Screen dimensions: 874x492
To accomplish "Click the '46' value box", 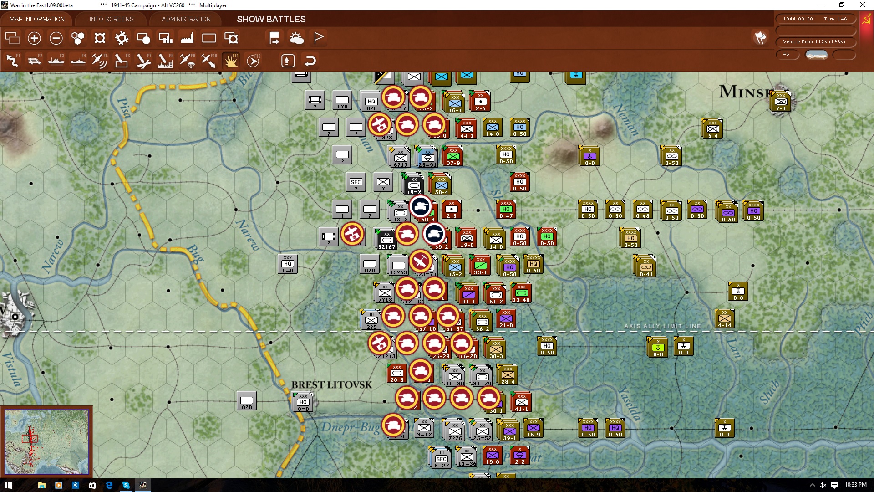I will [x=787, y=54].
